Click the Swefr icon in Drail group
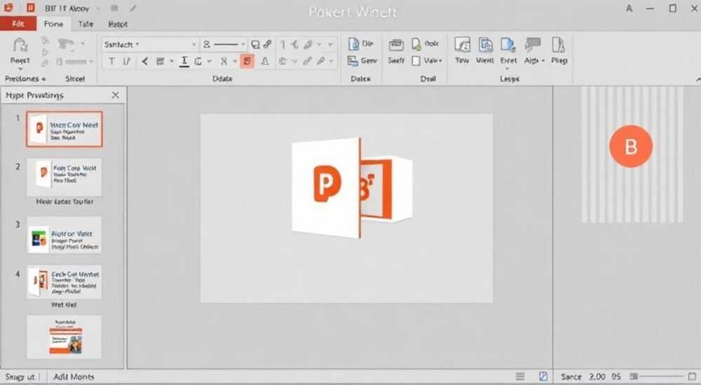This screenshot has width=701, height=385. coord(396,51)
